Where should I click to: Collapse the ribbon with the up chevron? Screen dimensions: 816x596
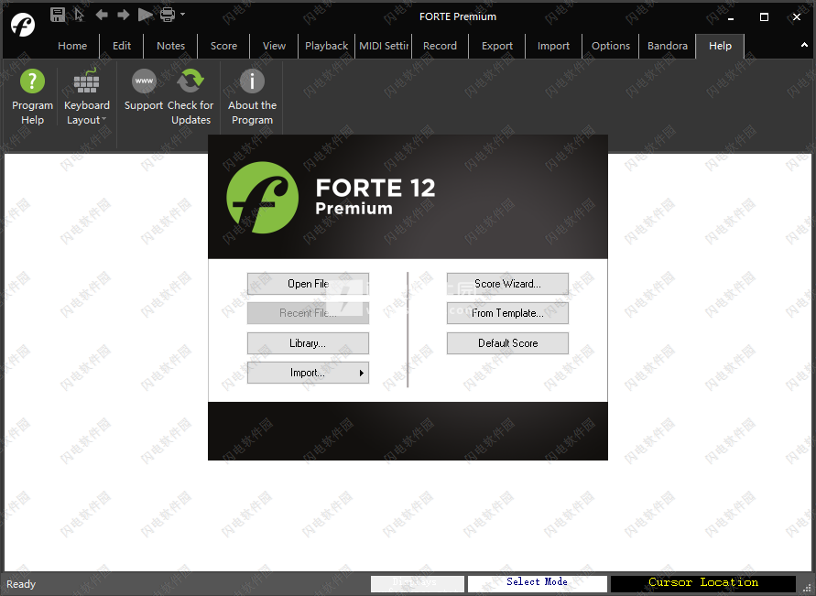(x=804, y=45)
